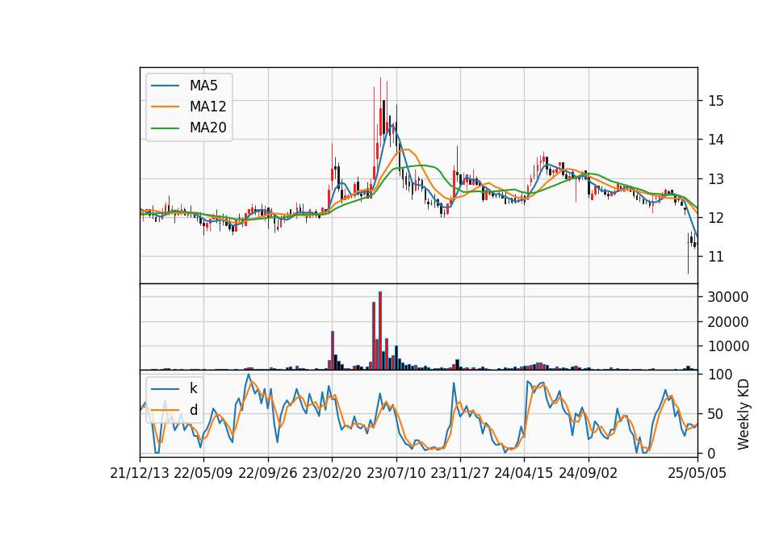Viewport: 775px width, 557px height.
Task: Click the volume axis value 20000
Action: click(x=728, y=322)
